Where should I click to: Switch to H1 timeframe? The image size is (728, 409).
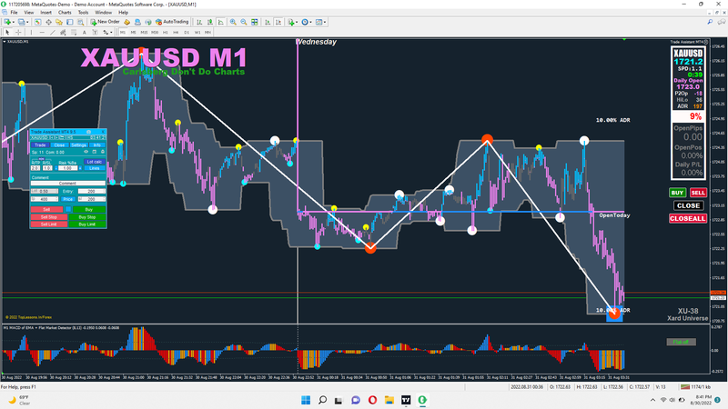166,33
